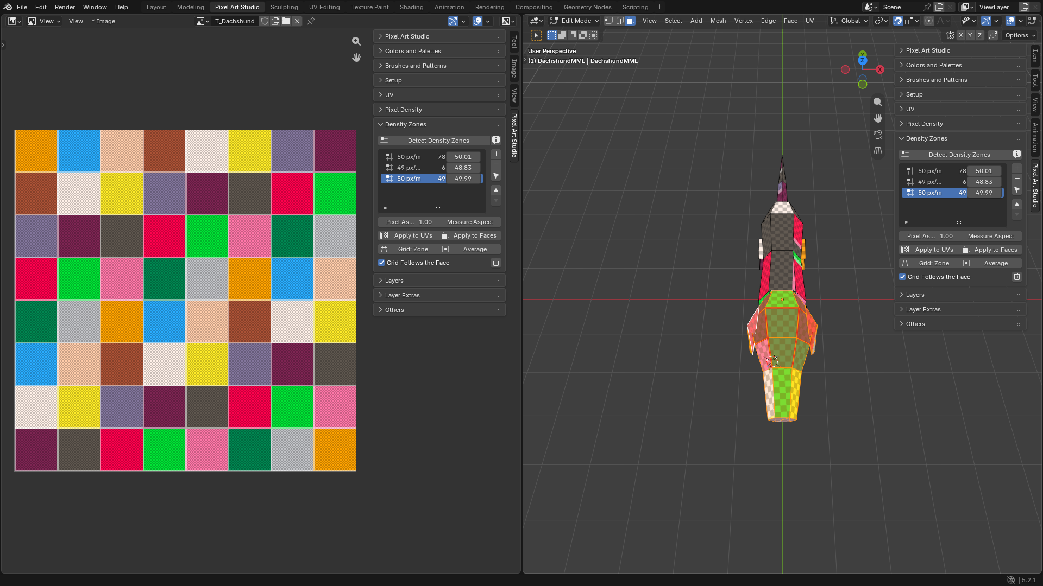This screenshot has width=1043, height=586.
Task: Click the pan hand icon in image editor
Action: point(356,58)
